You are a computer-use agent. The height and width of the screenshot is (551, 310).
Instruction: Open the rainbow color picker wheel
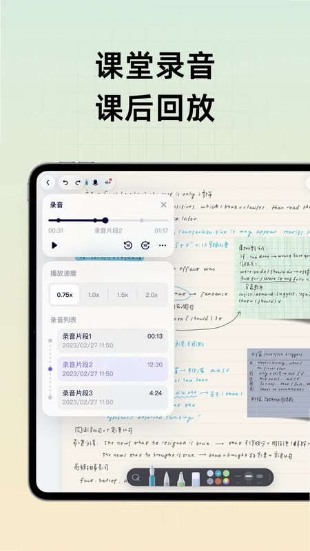pos(227,481)
